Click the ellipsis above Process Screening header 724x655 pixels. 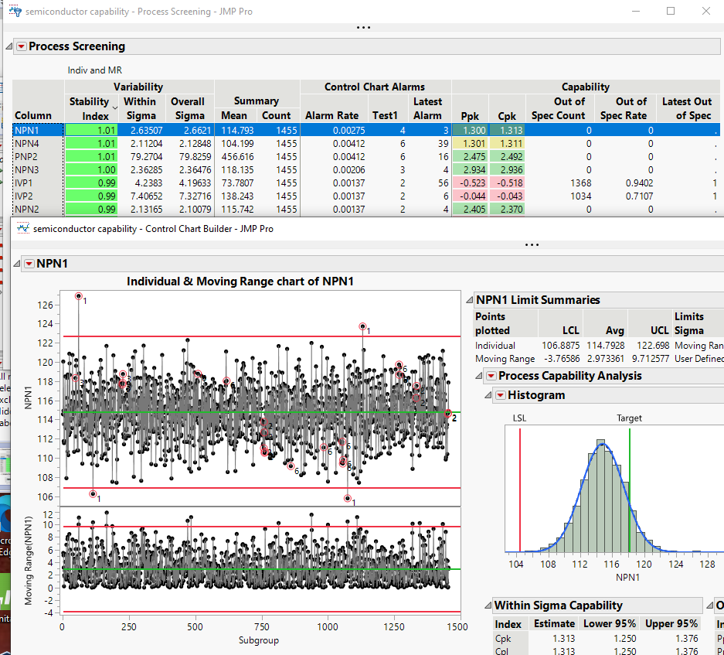362,27
